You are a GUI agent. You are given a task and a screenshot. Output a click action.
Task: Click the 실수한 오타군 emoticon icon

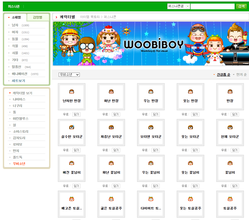tap(72, 128)
